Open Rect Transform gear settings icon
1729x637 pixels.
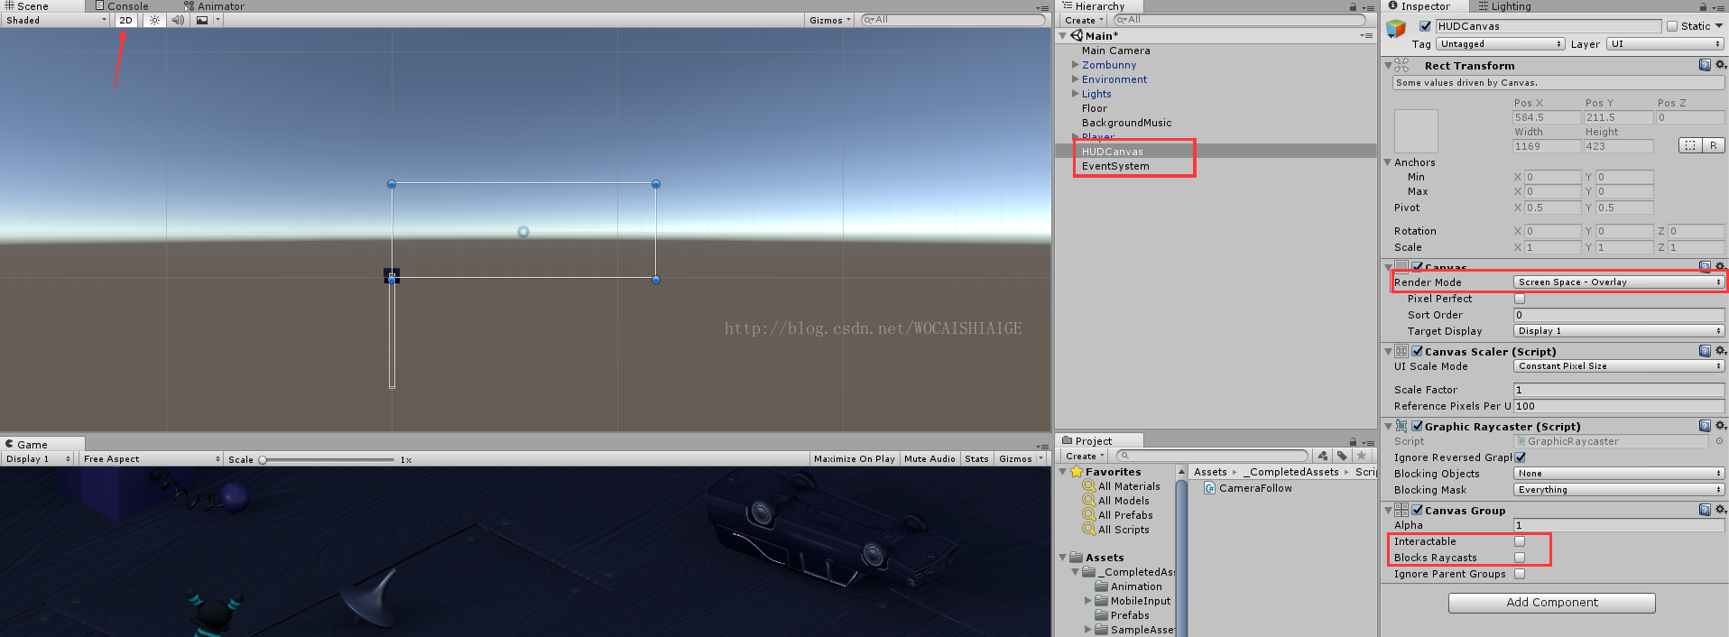point(1720,65)
